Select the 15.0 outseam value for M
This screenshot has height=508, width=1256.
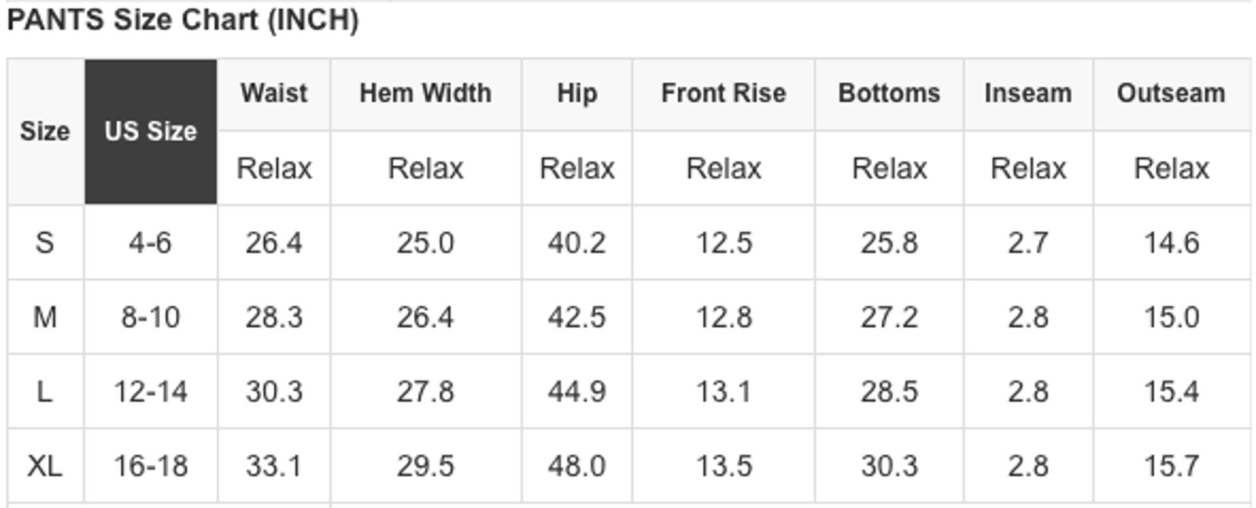1172,317
